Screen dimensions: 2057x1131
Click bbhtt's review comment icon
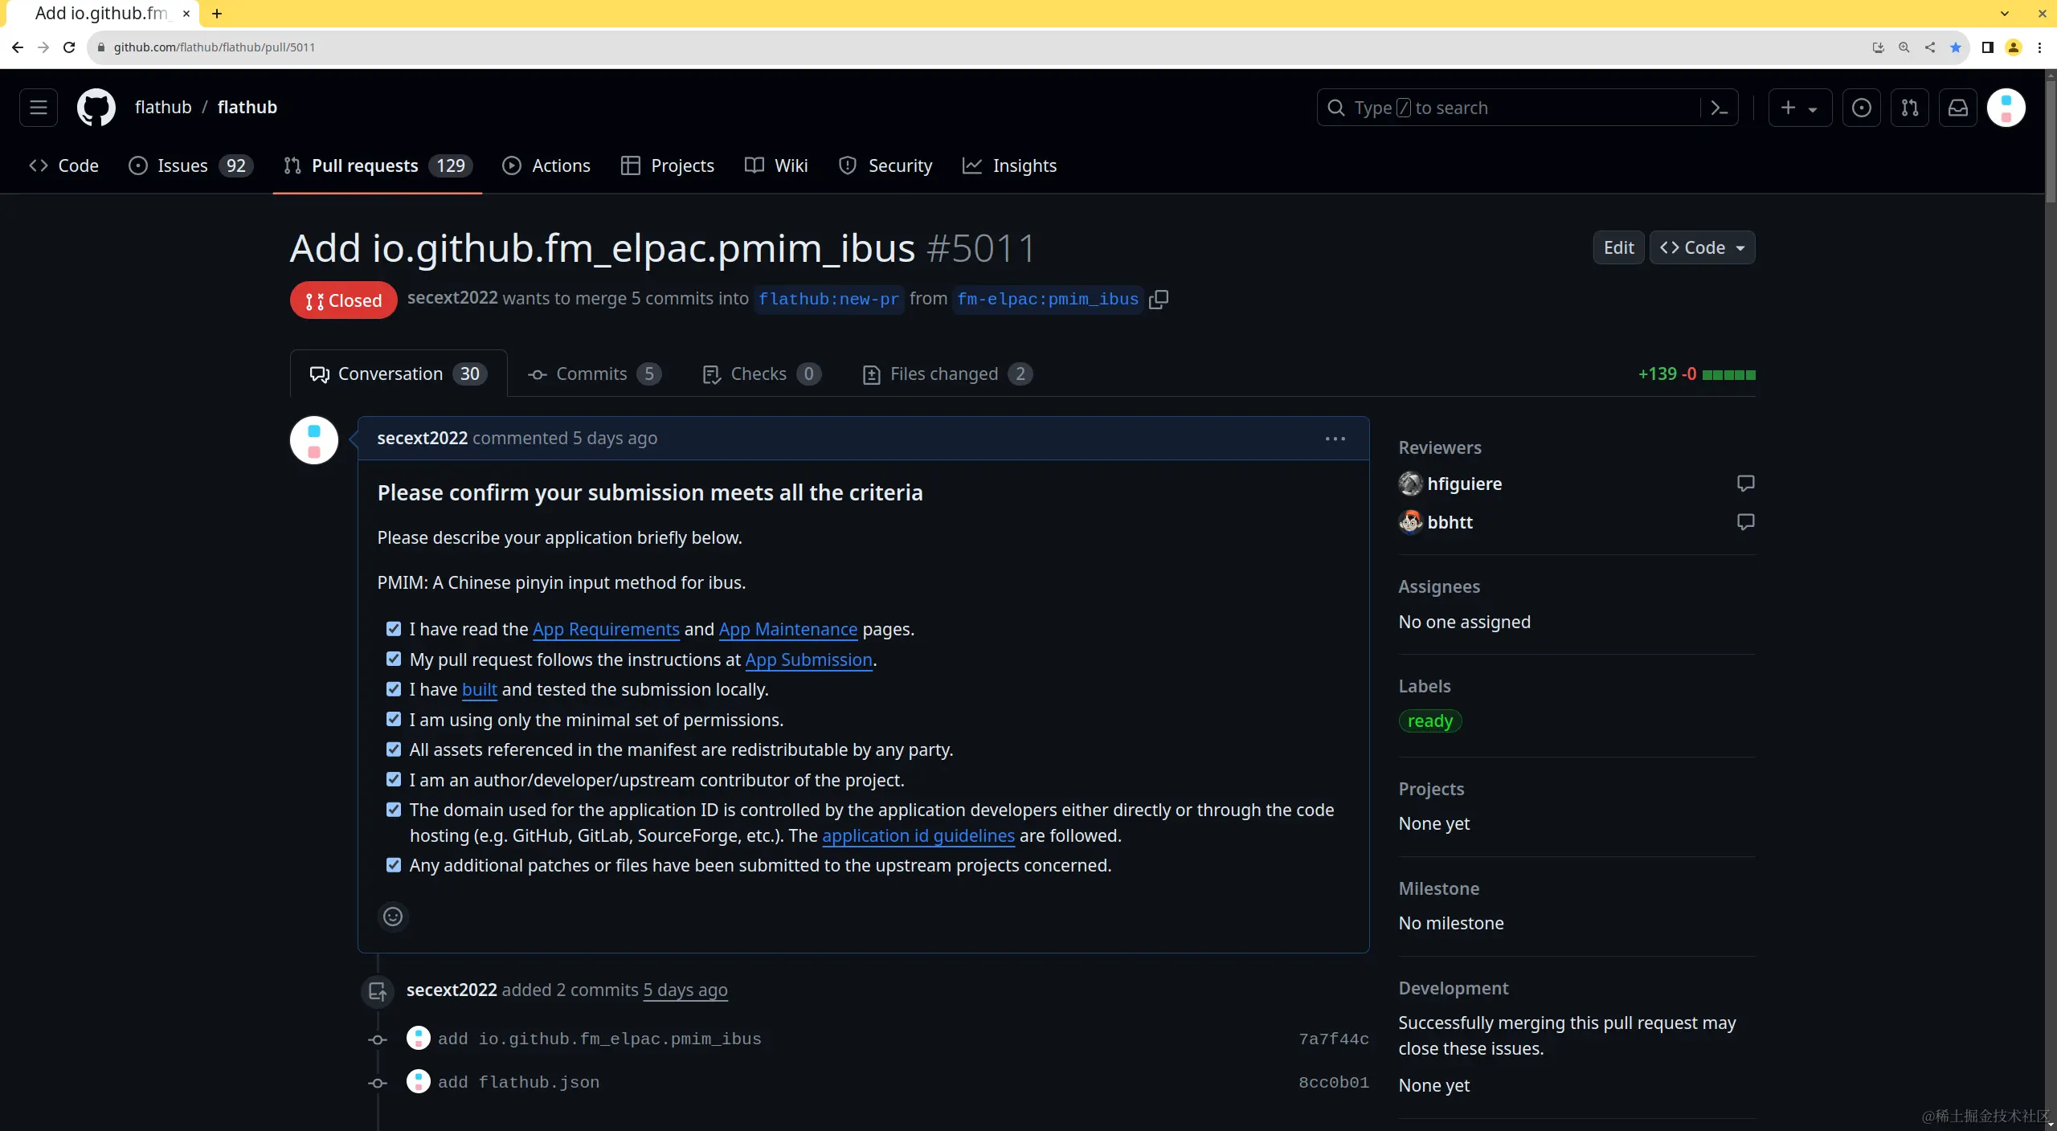(1745, 522)
